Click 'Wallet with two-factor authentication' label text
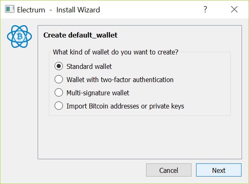Viewport: 249px width, 184px height. click(x=120, y=80)
